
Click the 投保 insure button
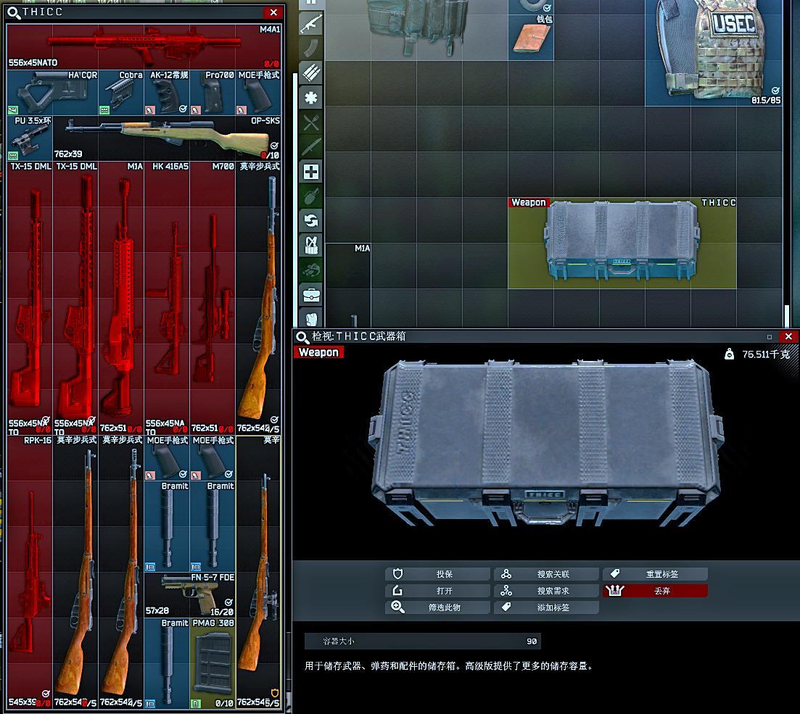[438, 574]
